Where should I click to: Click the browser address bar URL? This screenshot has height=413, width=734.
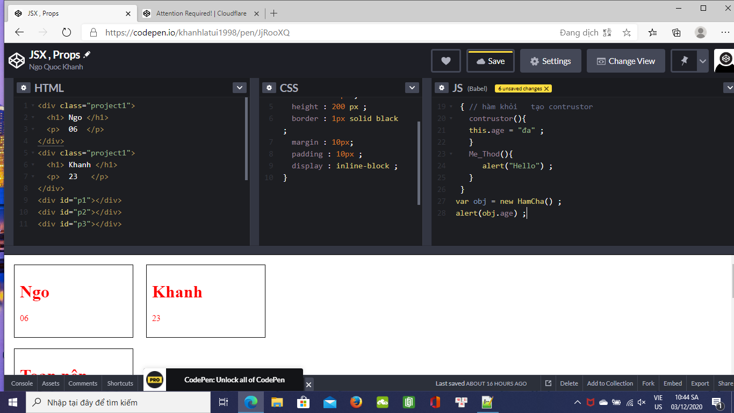tap(197, 32)
